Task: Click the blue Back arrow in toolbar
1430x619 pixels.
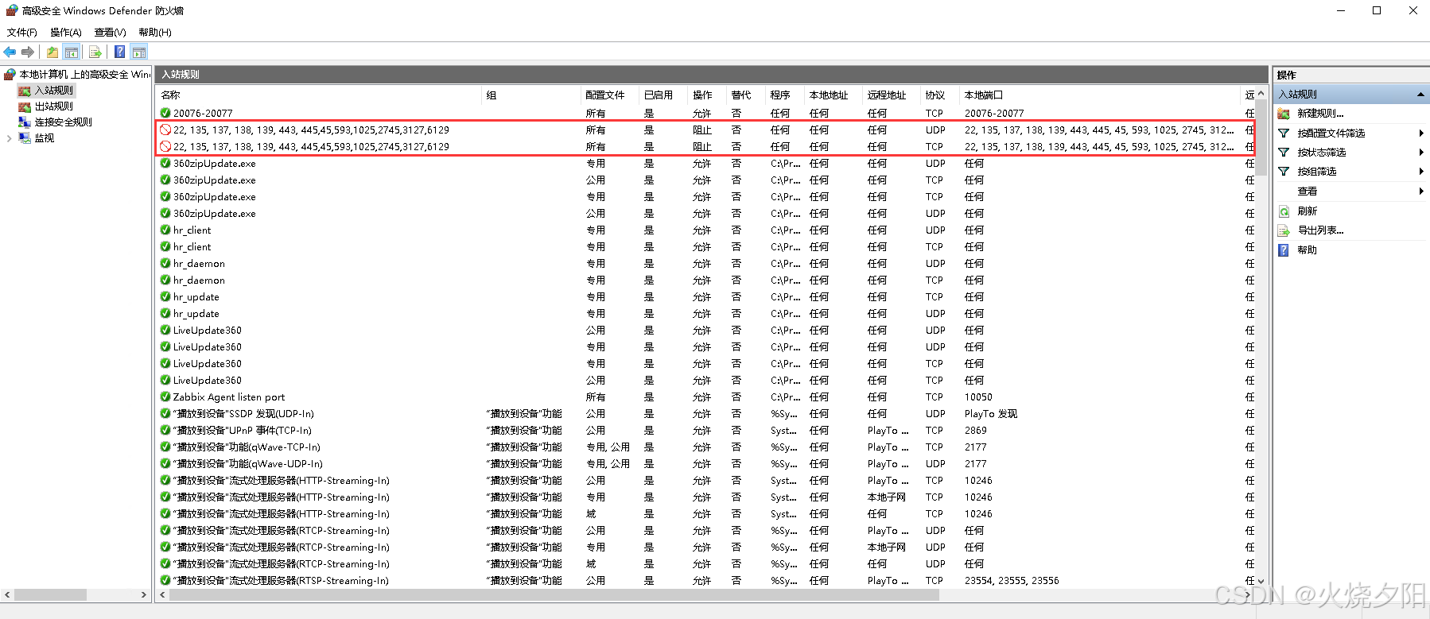Action: click(x=10, y=52)
